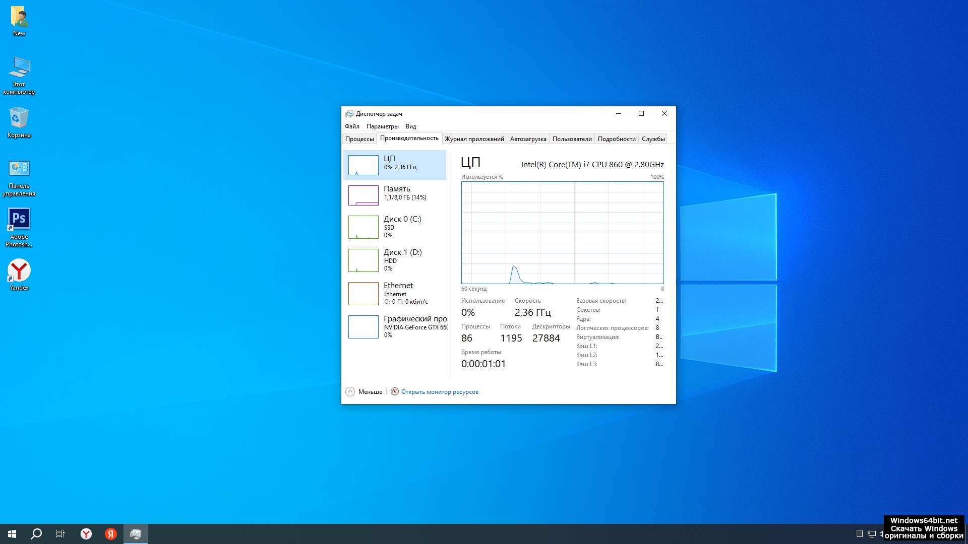
Task: Select the Память memory graph item
Action: [364, 195]
